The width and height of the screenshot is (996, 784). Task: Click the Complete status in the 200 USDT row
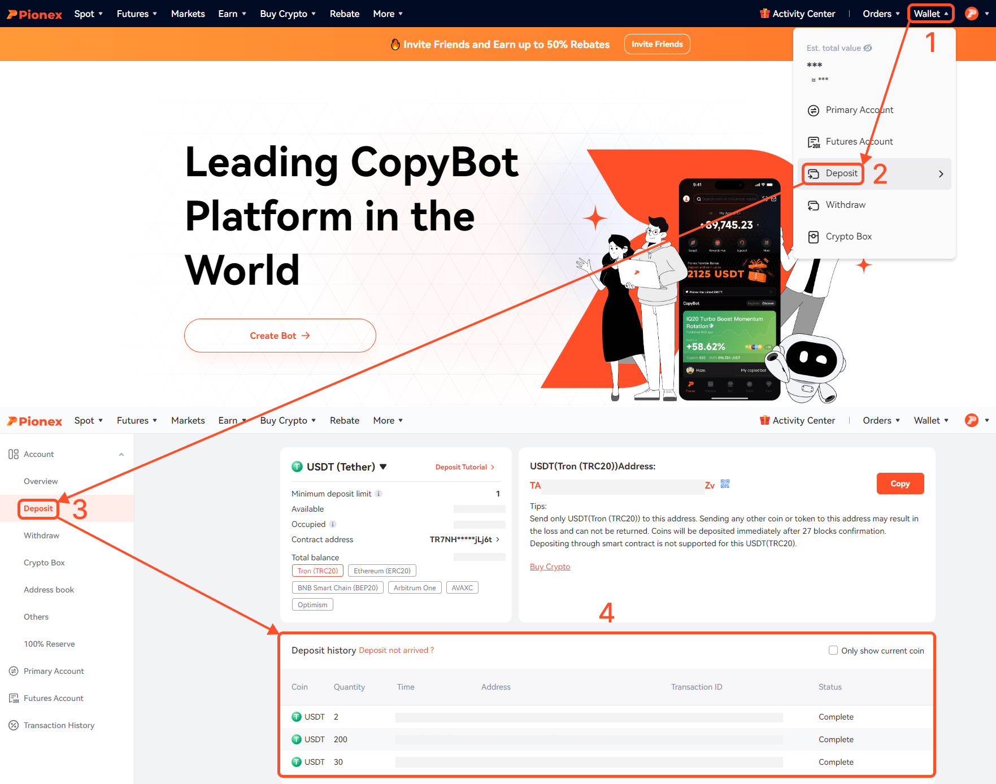tap(836, 739)
